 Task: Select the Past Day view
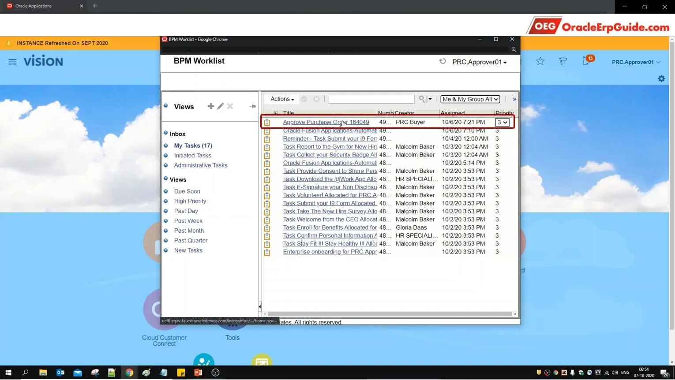coord(186,211)
